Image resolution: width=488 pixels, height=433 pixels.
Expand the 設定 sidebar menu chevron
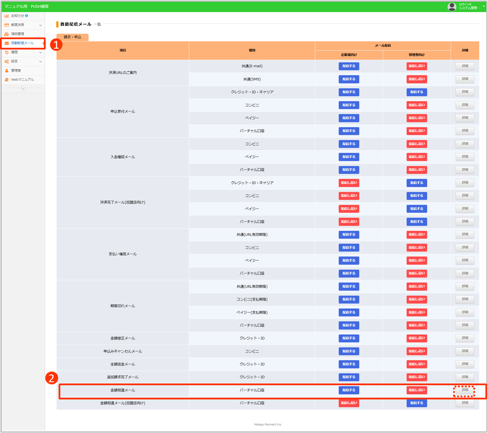click(x=41, y=61)
